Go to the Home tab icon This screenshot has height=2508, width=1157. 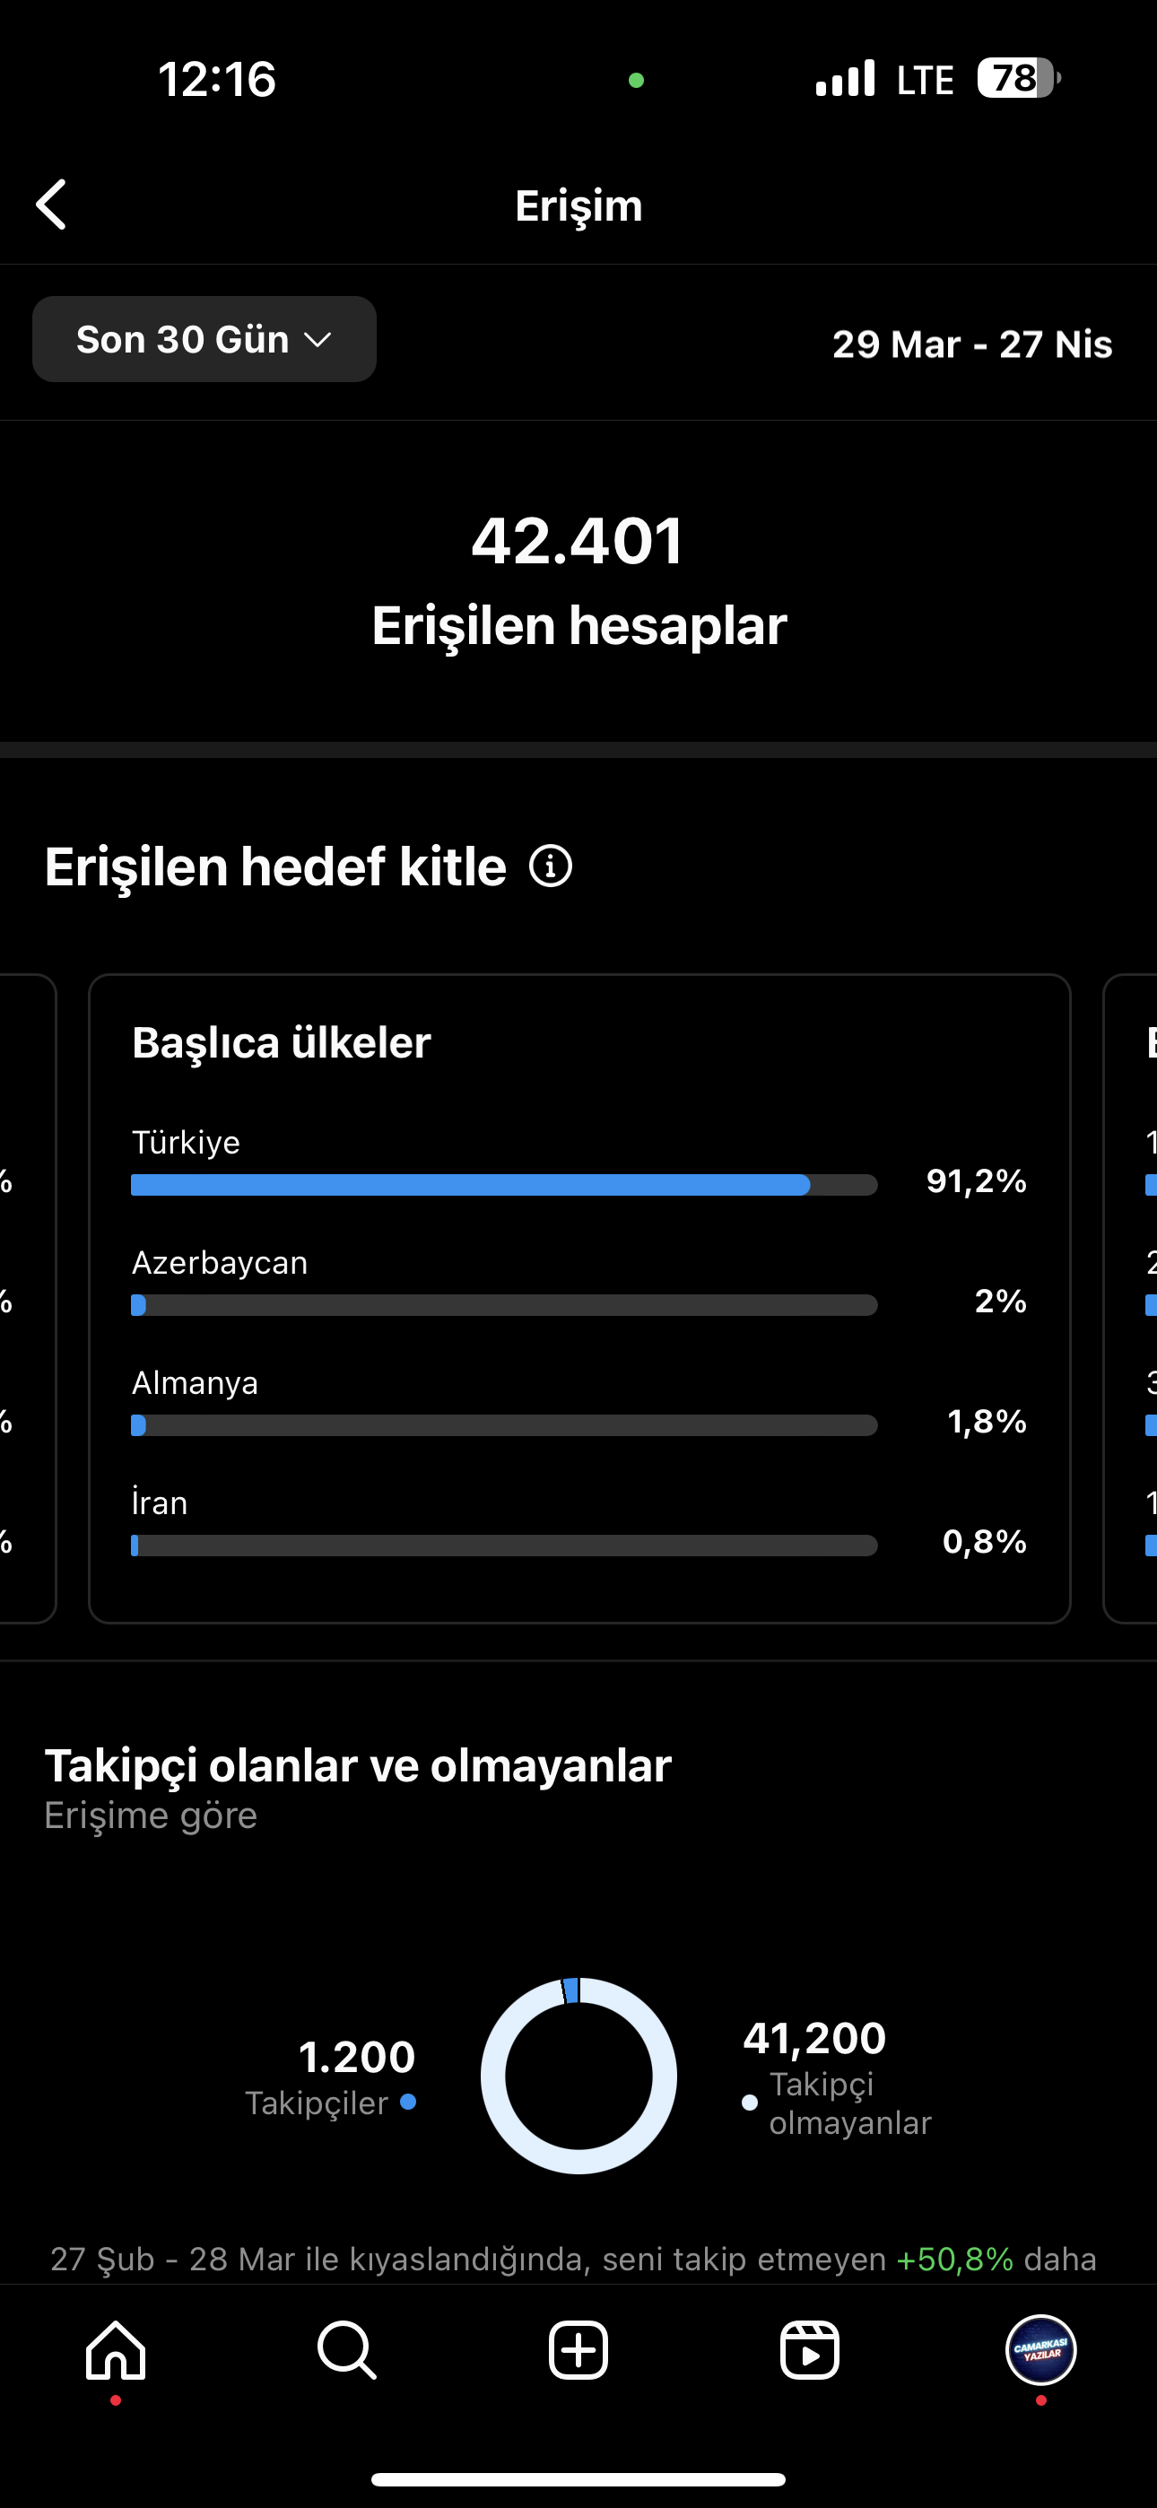pos(116,2350)
